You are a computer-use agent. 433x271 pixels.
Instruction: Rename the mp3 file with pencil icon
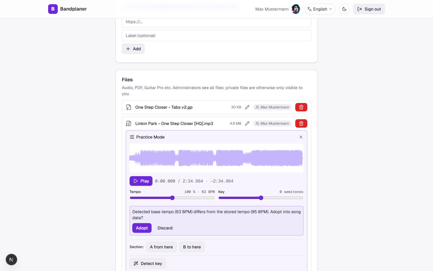point(247,123)
